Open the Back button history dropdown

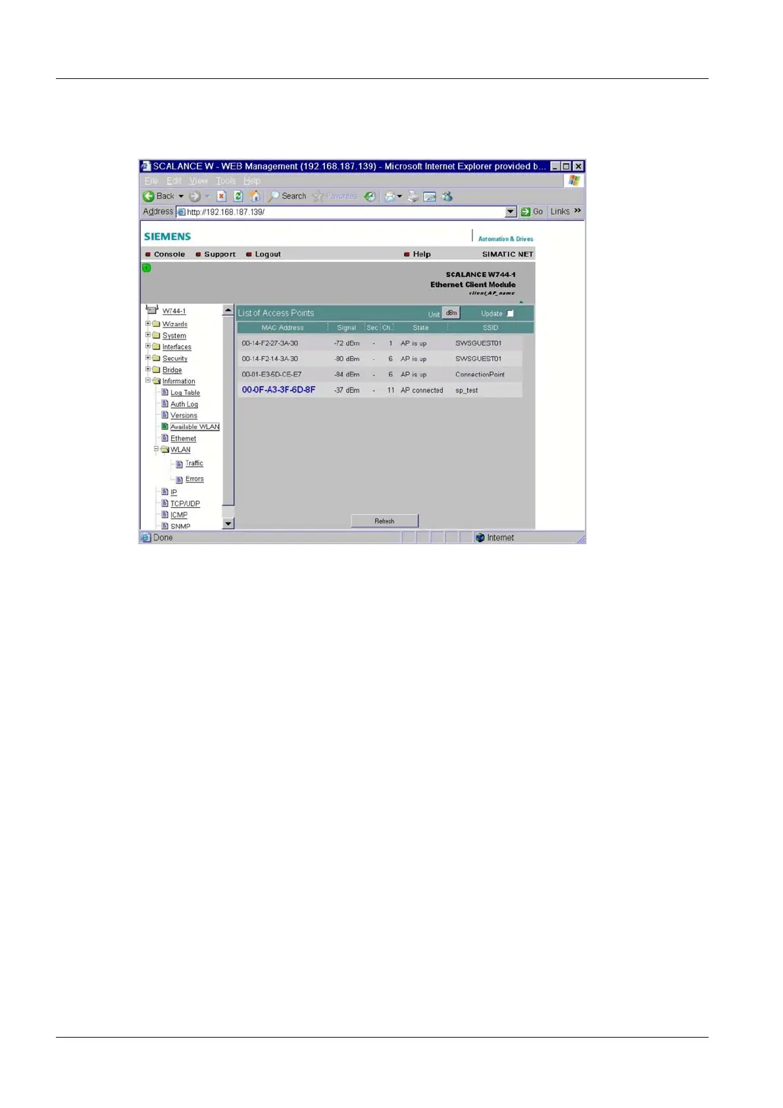coord(181,196)
